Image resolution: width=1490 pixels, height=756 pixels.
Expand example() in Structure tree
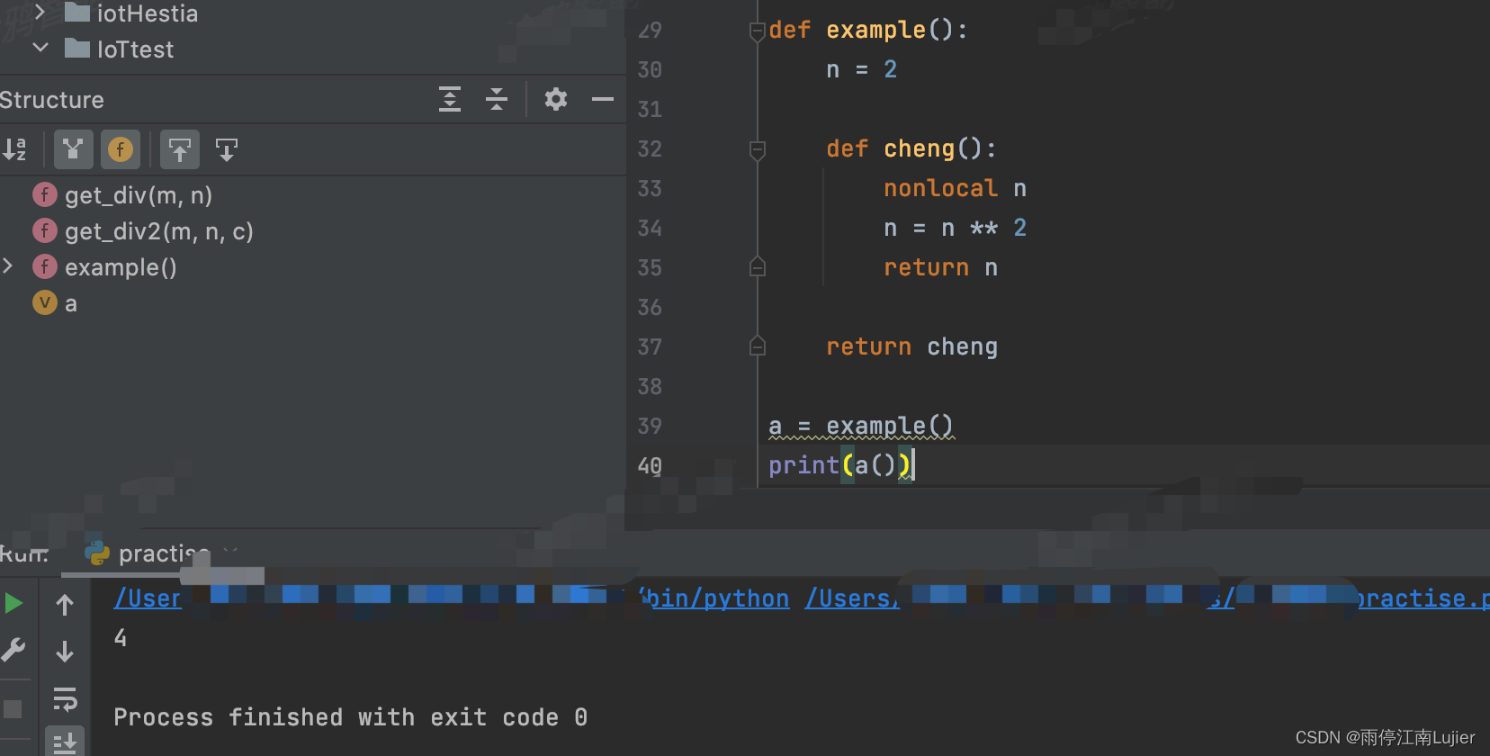click(x=8, y=266)
